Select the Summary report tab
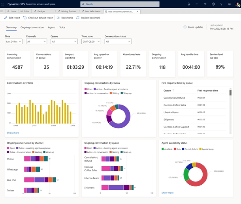The height and width of the screenshot is (204, 241). click(11, 27)
